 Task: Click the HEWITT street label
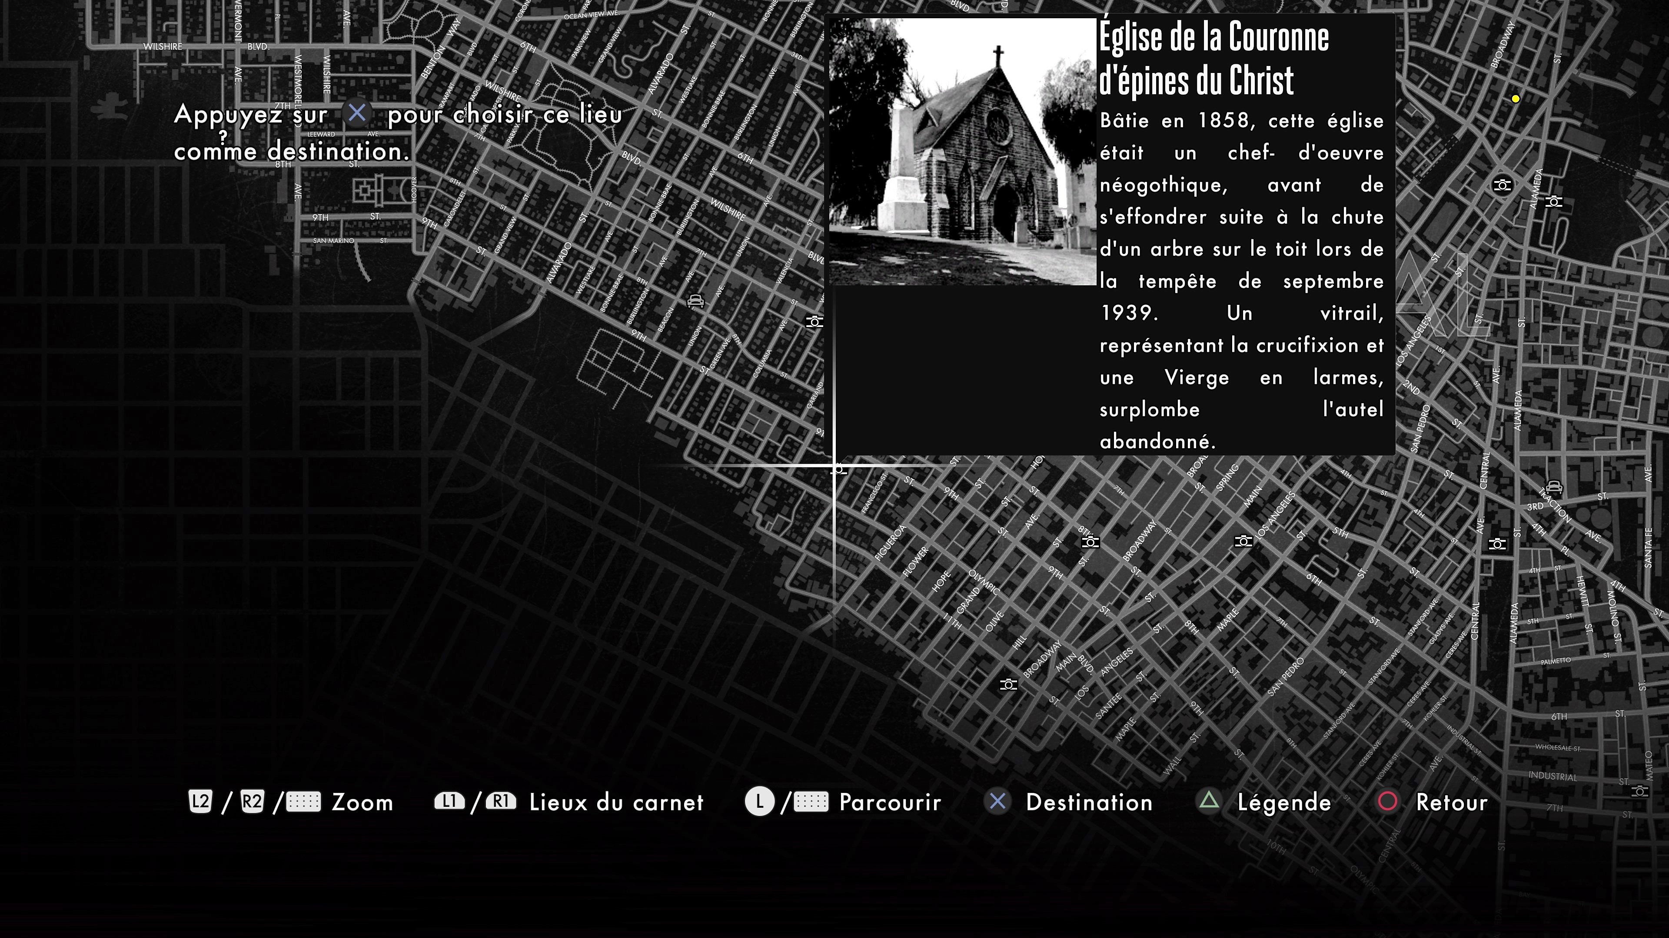click(x=1582, y=591)
